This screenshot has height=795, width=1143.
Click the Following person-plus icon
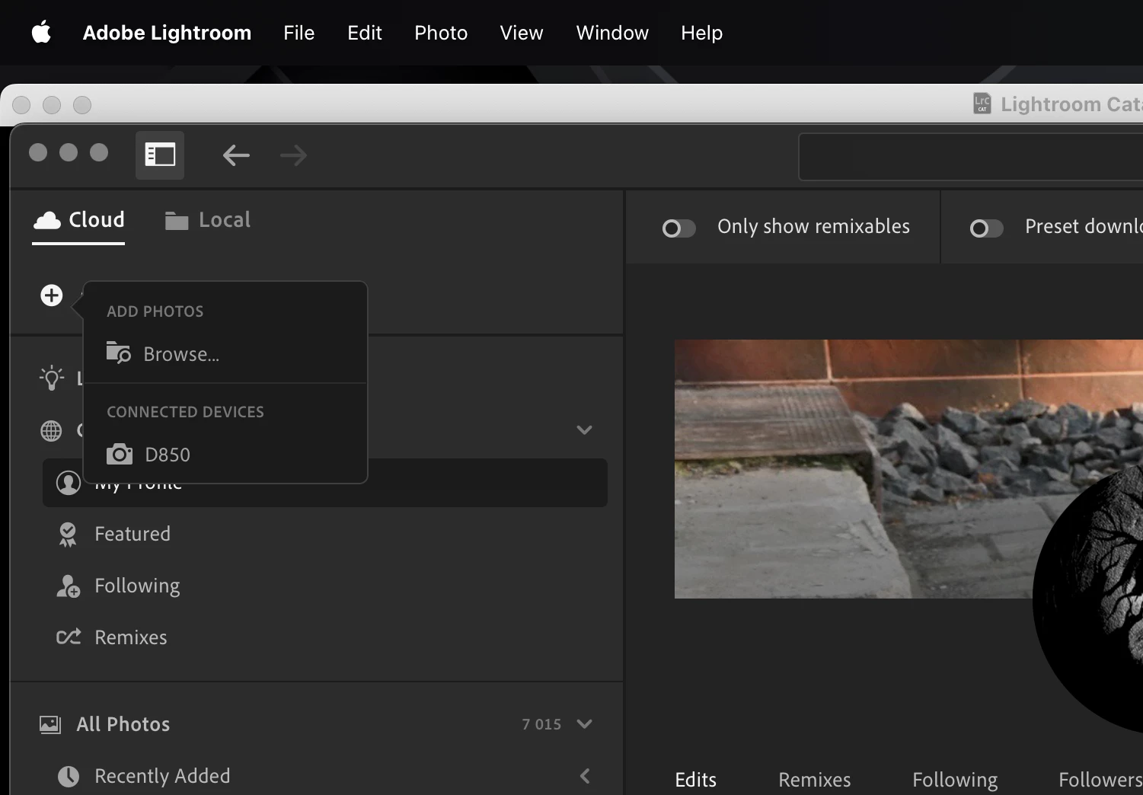pos(69,586)
